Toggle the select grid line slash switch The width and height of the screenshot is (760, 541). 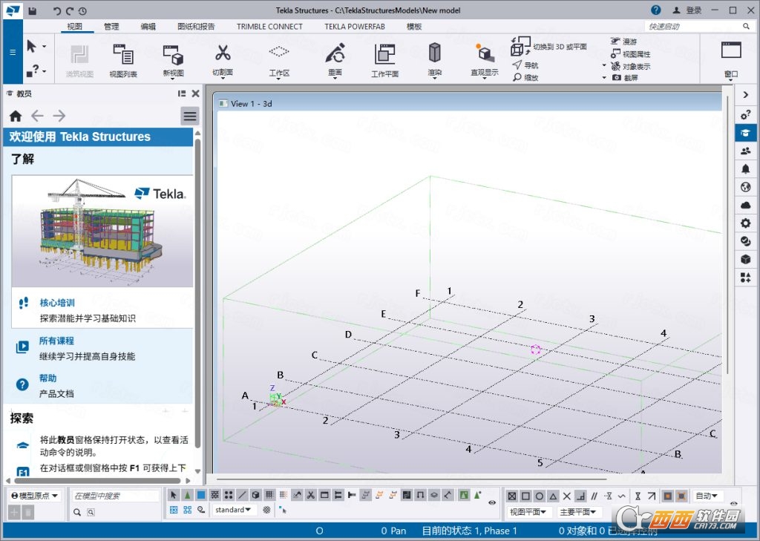tap(242, 495)
